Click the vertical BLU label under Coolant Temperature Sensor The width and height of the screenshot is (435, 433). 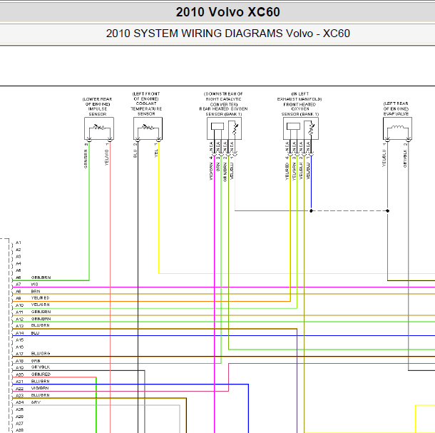[135, 153]
